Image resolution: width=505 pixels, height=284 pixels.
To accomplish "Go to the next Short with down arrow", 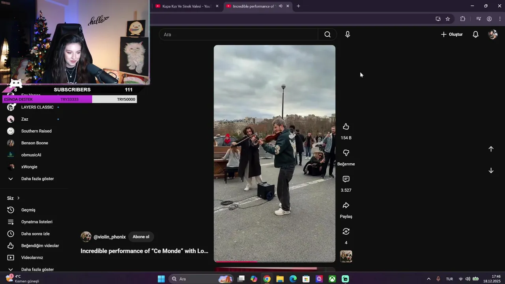I will (491, 170).
